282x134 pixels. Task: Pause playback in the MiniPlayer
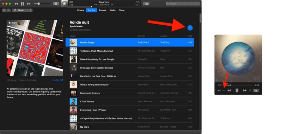237,91
